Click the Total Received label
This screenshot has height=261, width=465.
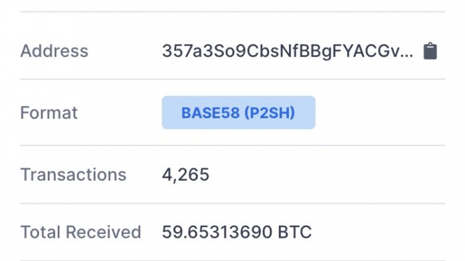click(80, 232)
